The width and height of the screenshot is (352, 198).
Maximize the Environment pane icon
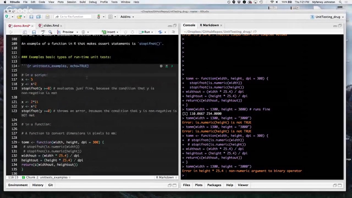click(174, 185)
